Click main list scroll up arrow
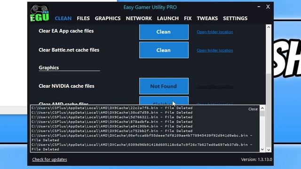 269,27
